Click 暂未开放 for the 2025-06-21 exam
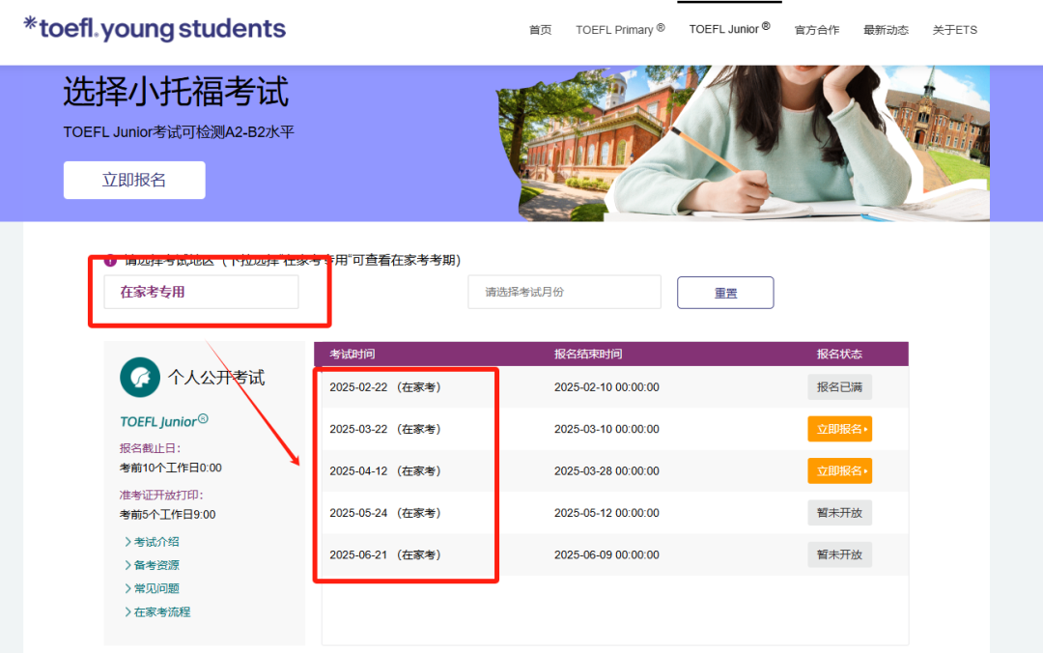The height and width of the screenshot is (653, 1043). click(839, 555)
